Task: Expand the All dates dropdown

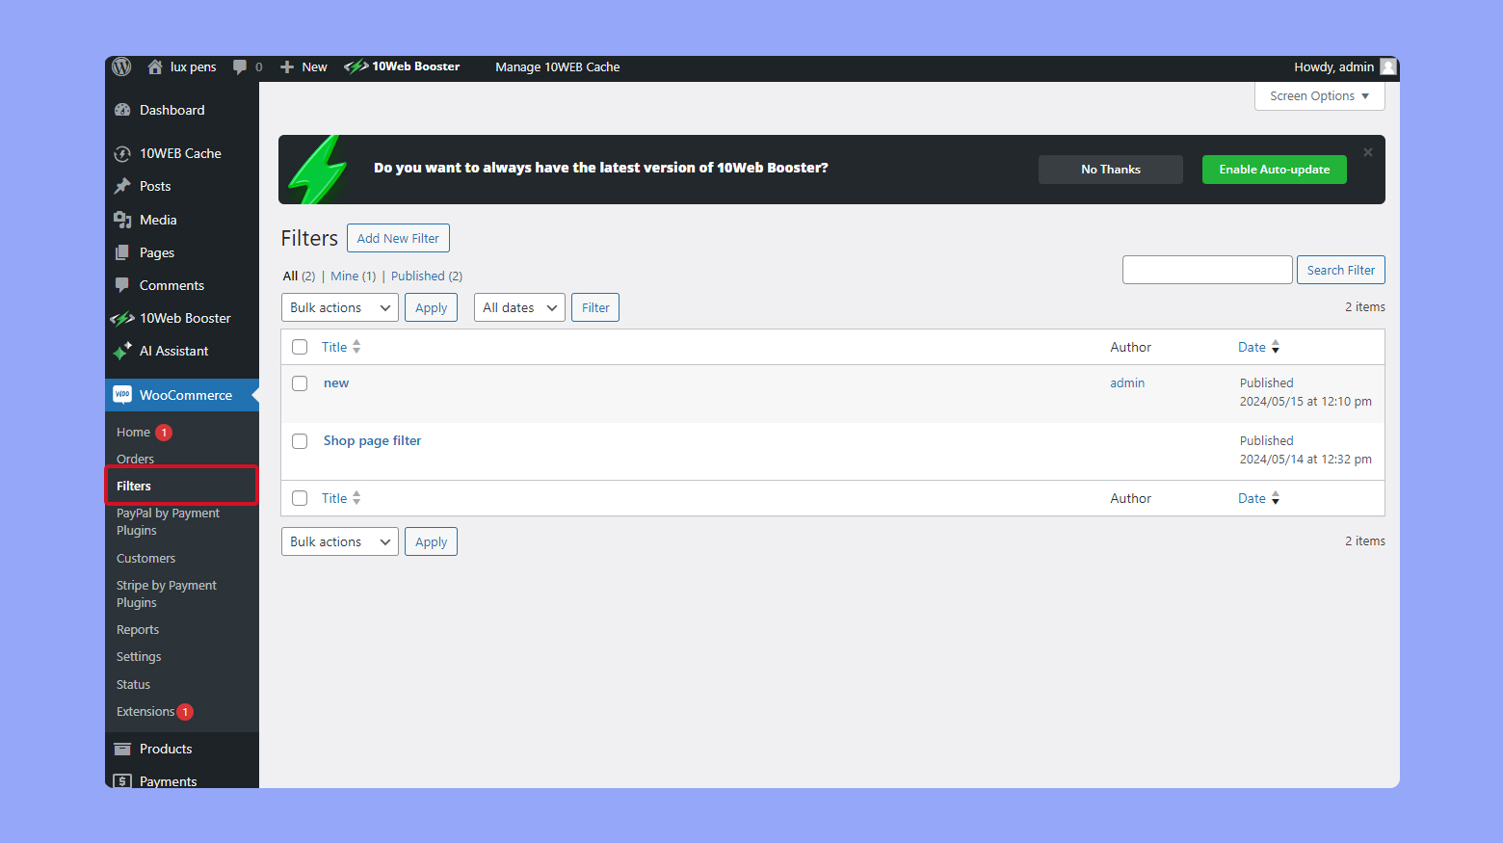Action: click(518, 307)
